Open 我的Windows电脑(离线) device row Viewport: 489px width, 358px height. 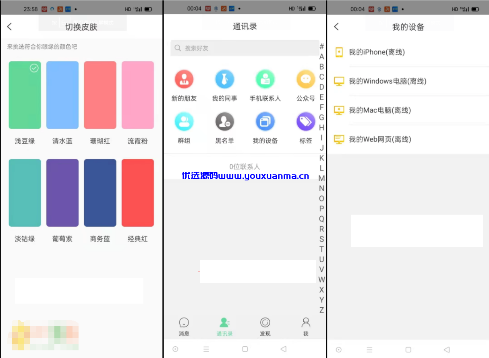click(408, 81)
